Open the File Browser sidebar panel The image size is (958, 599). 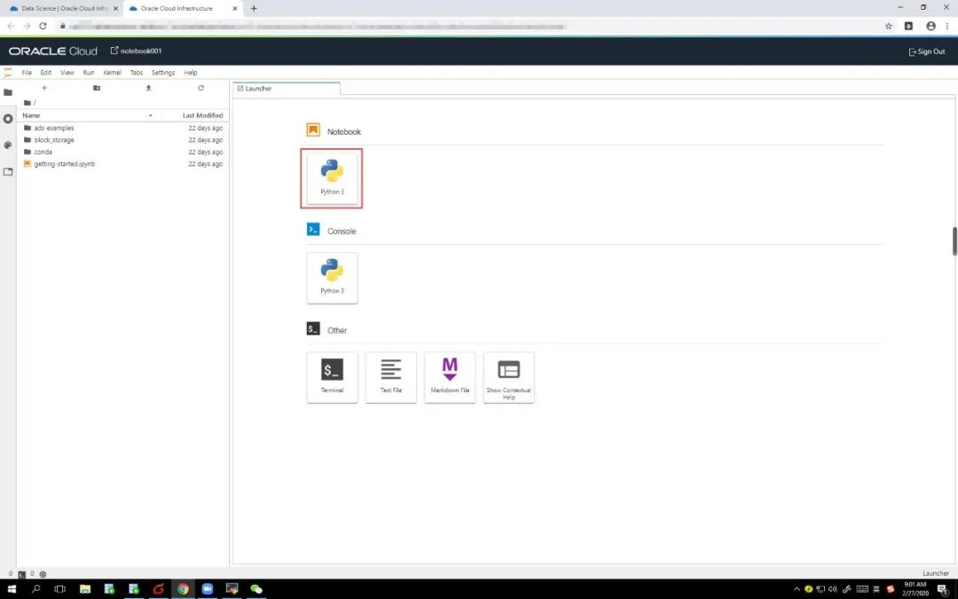click(x=8, y=92)
